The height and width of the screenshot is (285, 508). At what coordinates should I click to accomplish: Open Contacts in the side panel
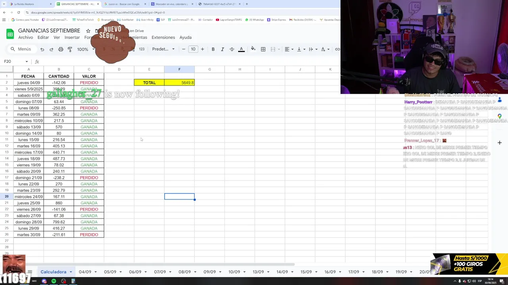500,100
